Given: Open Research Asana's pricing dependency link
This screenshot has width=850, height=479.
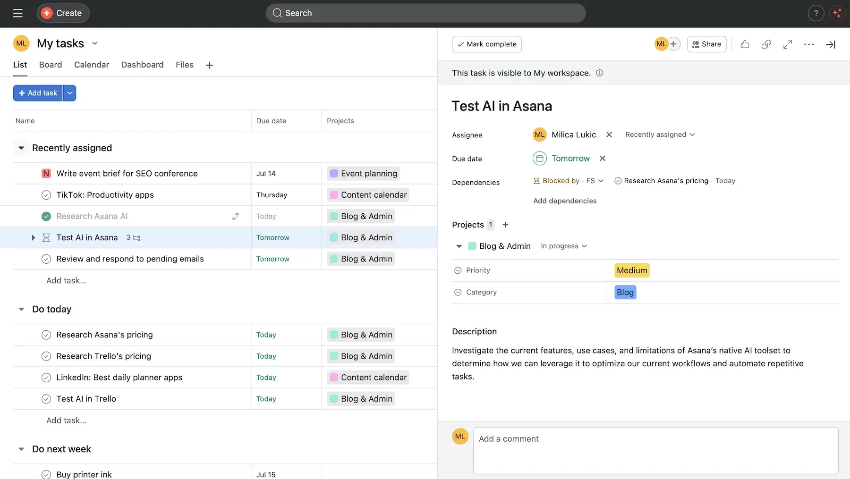Looking at the screenshot, I should (666, 181).
